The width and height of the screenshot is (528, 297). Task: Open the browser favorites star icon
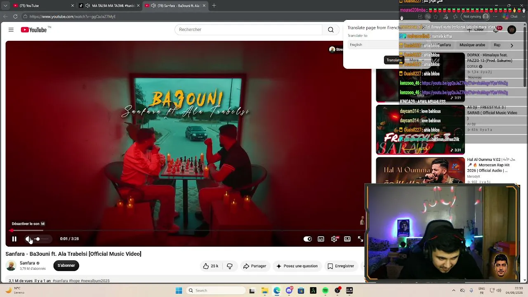436,16
